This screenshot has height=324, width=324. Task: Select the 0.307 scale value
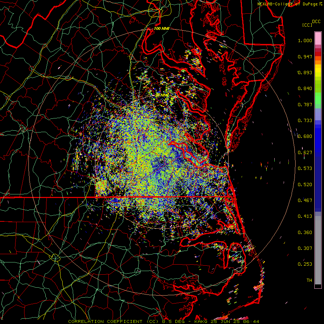[305, 248]
